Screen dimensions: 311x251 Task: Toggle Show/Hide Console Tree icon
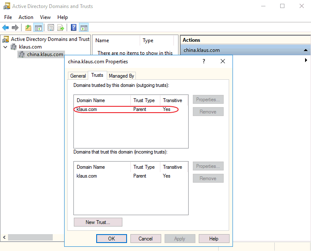pos(38,28)
